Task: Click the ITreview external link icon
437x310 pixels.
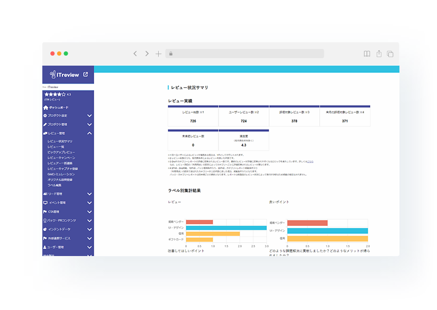Action: pyautogui.click(x=85, y=75)
